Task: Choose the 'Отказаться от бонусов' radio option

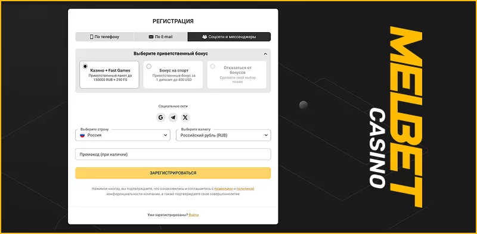Action: 213,66
